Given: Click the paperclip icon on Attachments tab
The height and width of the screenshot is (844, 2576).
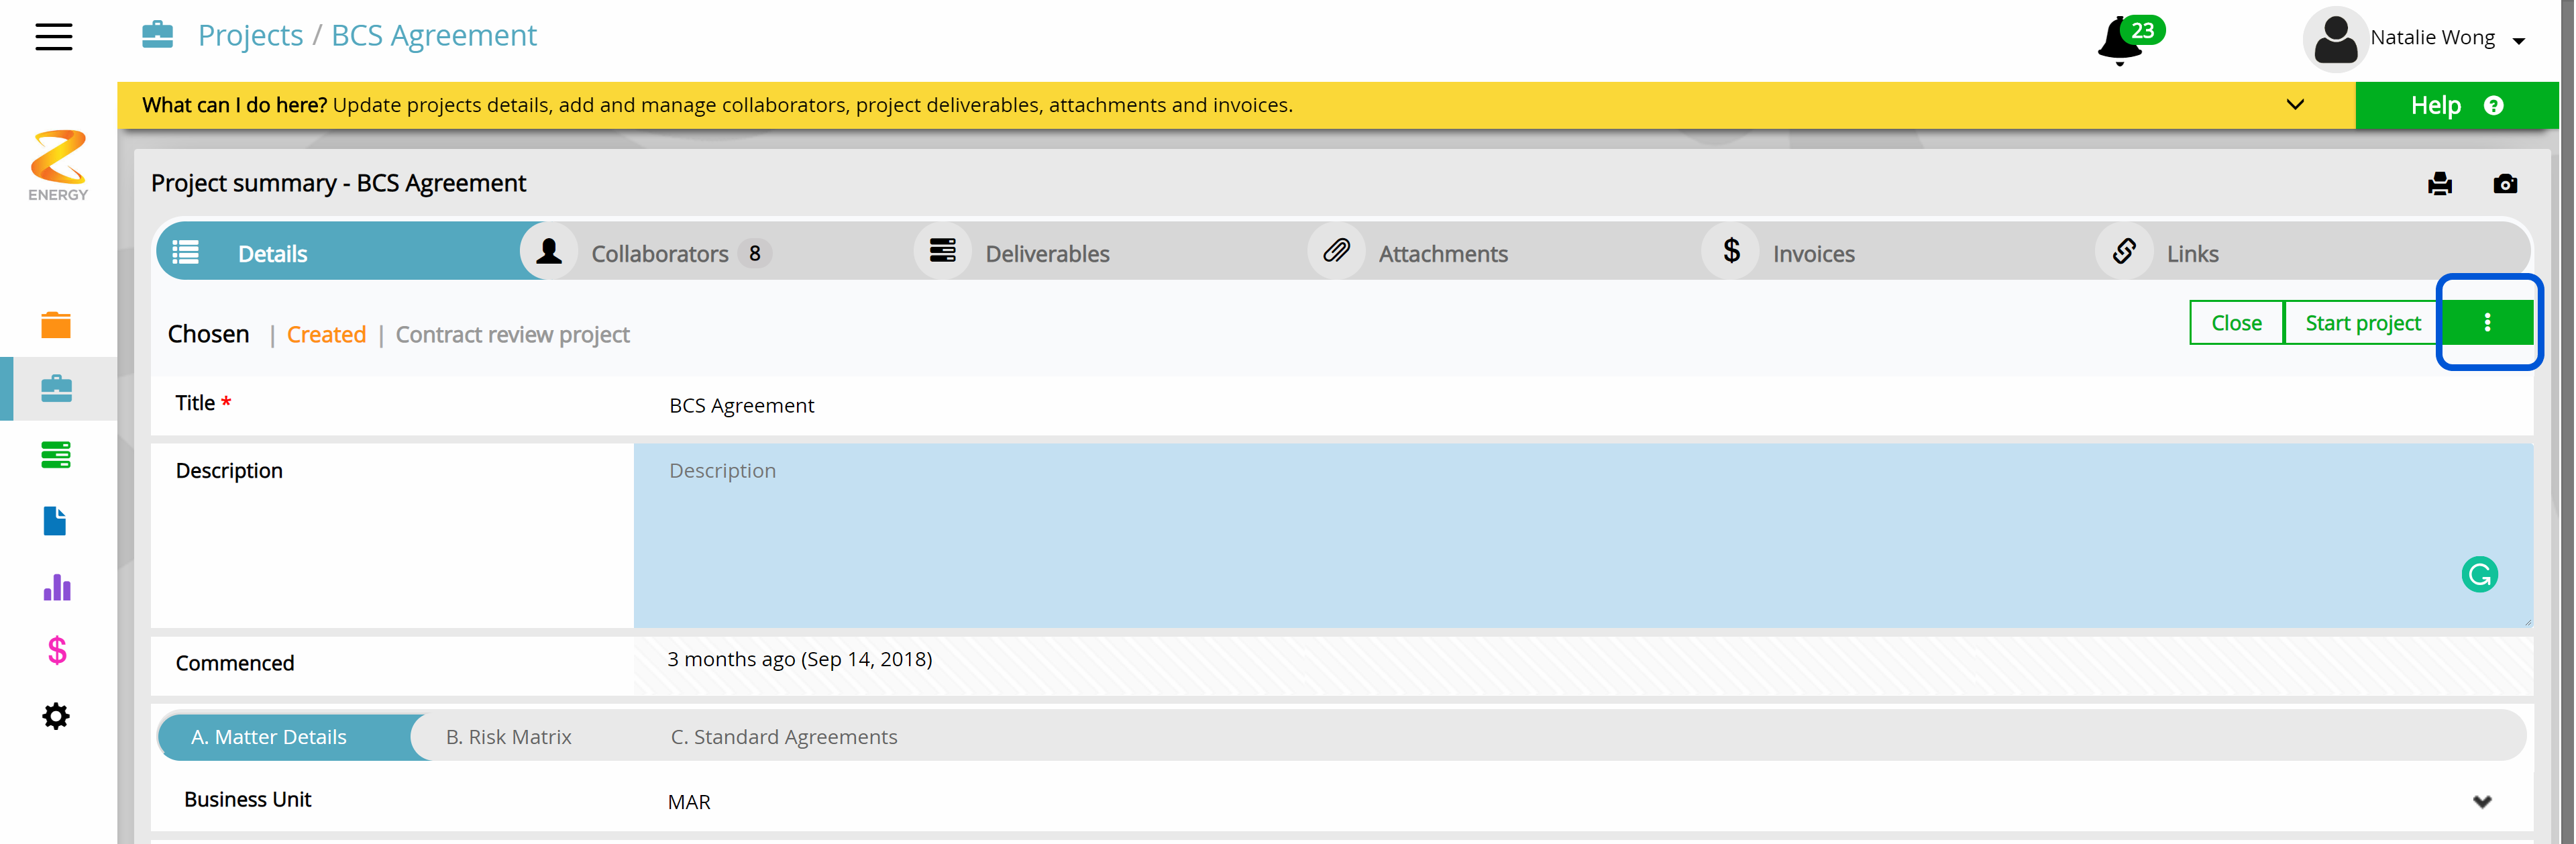Looking at the screenshot, I should tap(1336, 251).
